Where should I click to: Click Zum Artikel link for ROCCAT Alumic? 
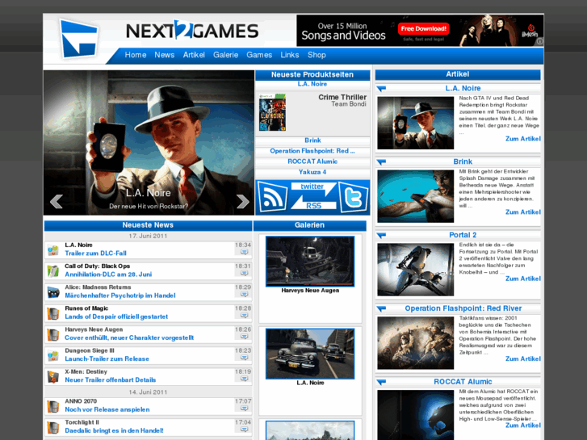[522, 425]
